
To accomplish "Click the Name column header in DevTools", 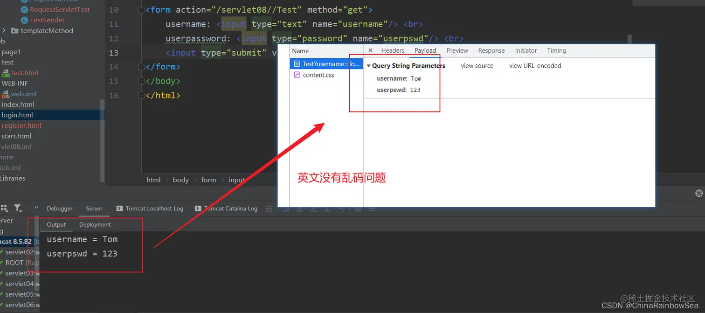I will pos(300,51).
